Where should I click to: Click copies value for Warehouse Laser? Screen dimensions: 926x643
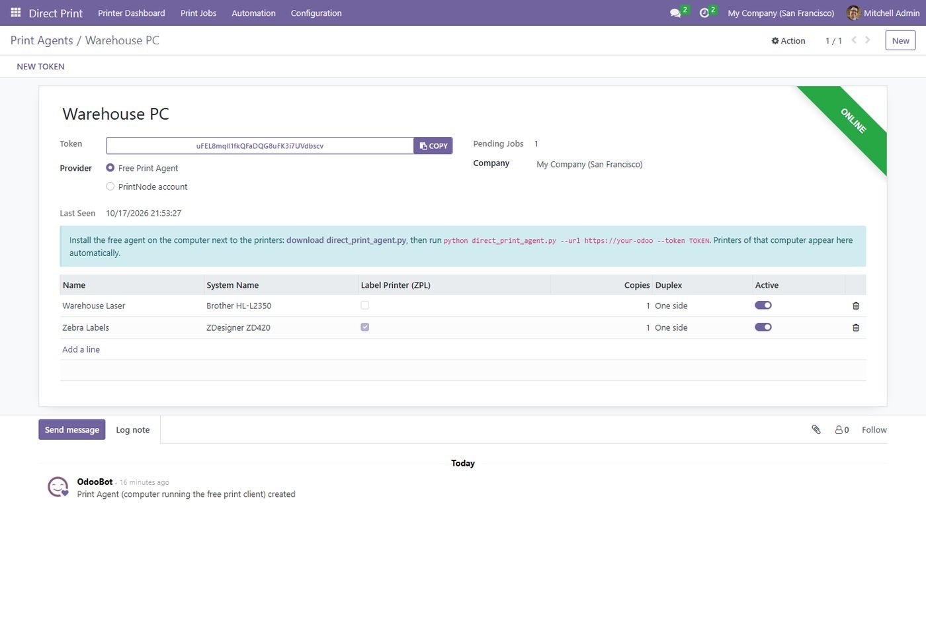click(x=601, y=306)
